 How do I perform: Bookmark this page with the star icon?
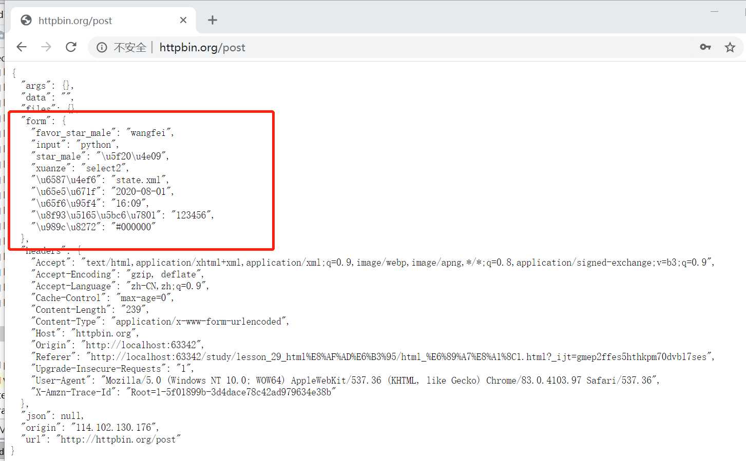(730, 47)
